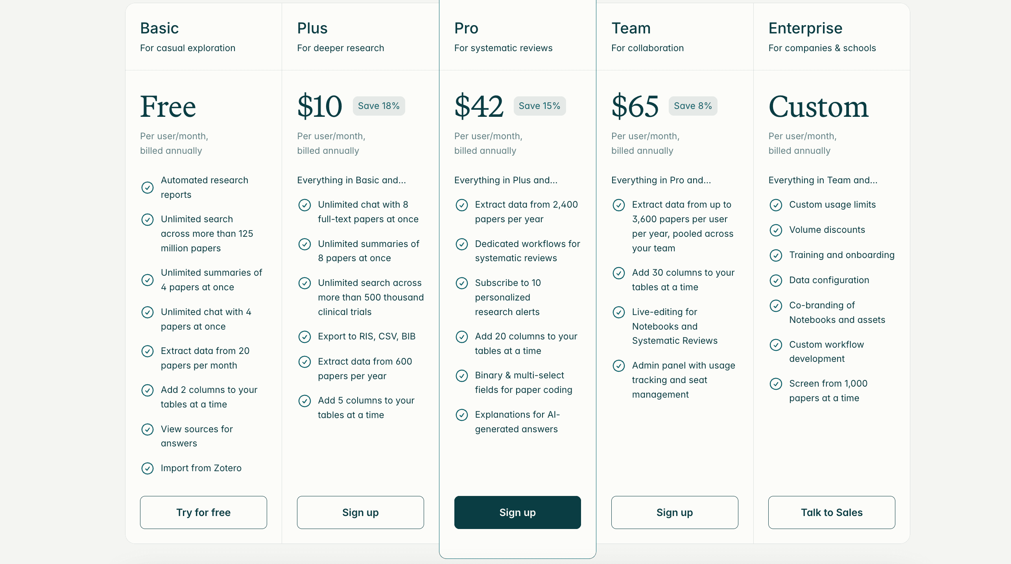Viewport: 1011px width, 564px height.
Task: Click the Save 15% badge on Pro
Action: 539,106
